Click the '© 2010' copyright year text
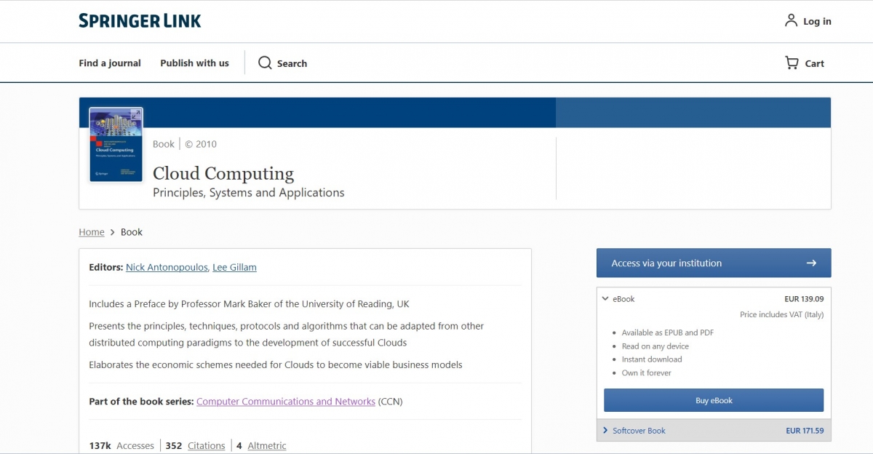This screenshot has width=873, height=454. click(x=201, y=144)
